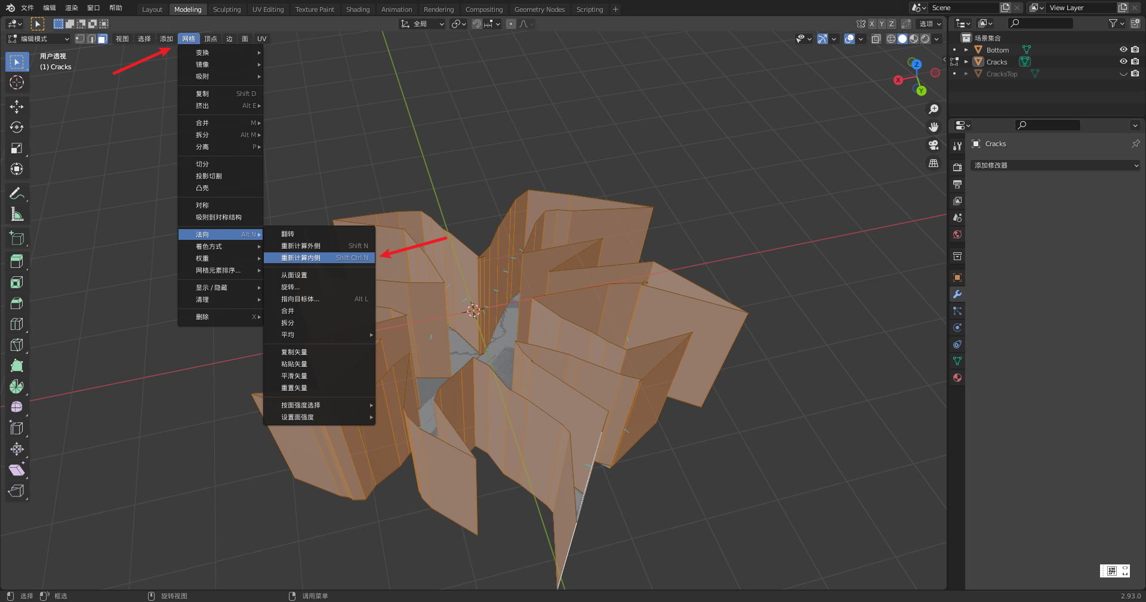Image resolution: width=1146 pixels, height=602 pixels.
Task: Toggle visibility eye for Cracks object
Action: (1123, 61)
